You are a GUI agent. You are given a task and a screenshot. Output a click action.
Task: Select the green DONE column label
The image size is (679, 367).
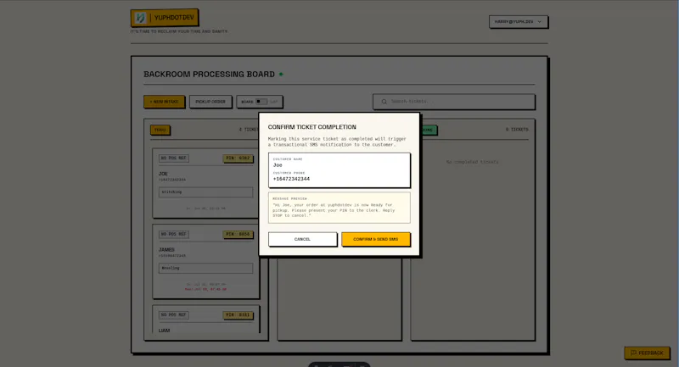[429, 130]
